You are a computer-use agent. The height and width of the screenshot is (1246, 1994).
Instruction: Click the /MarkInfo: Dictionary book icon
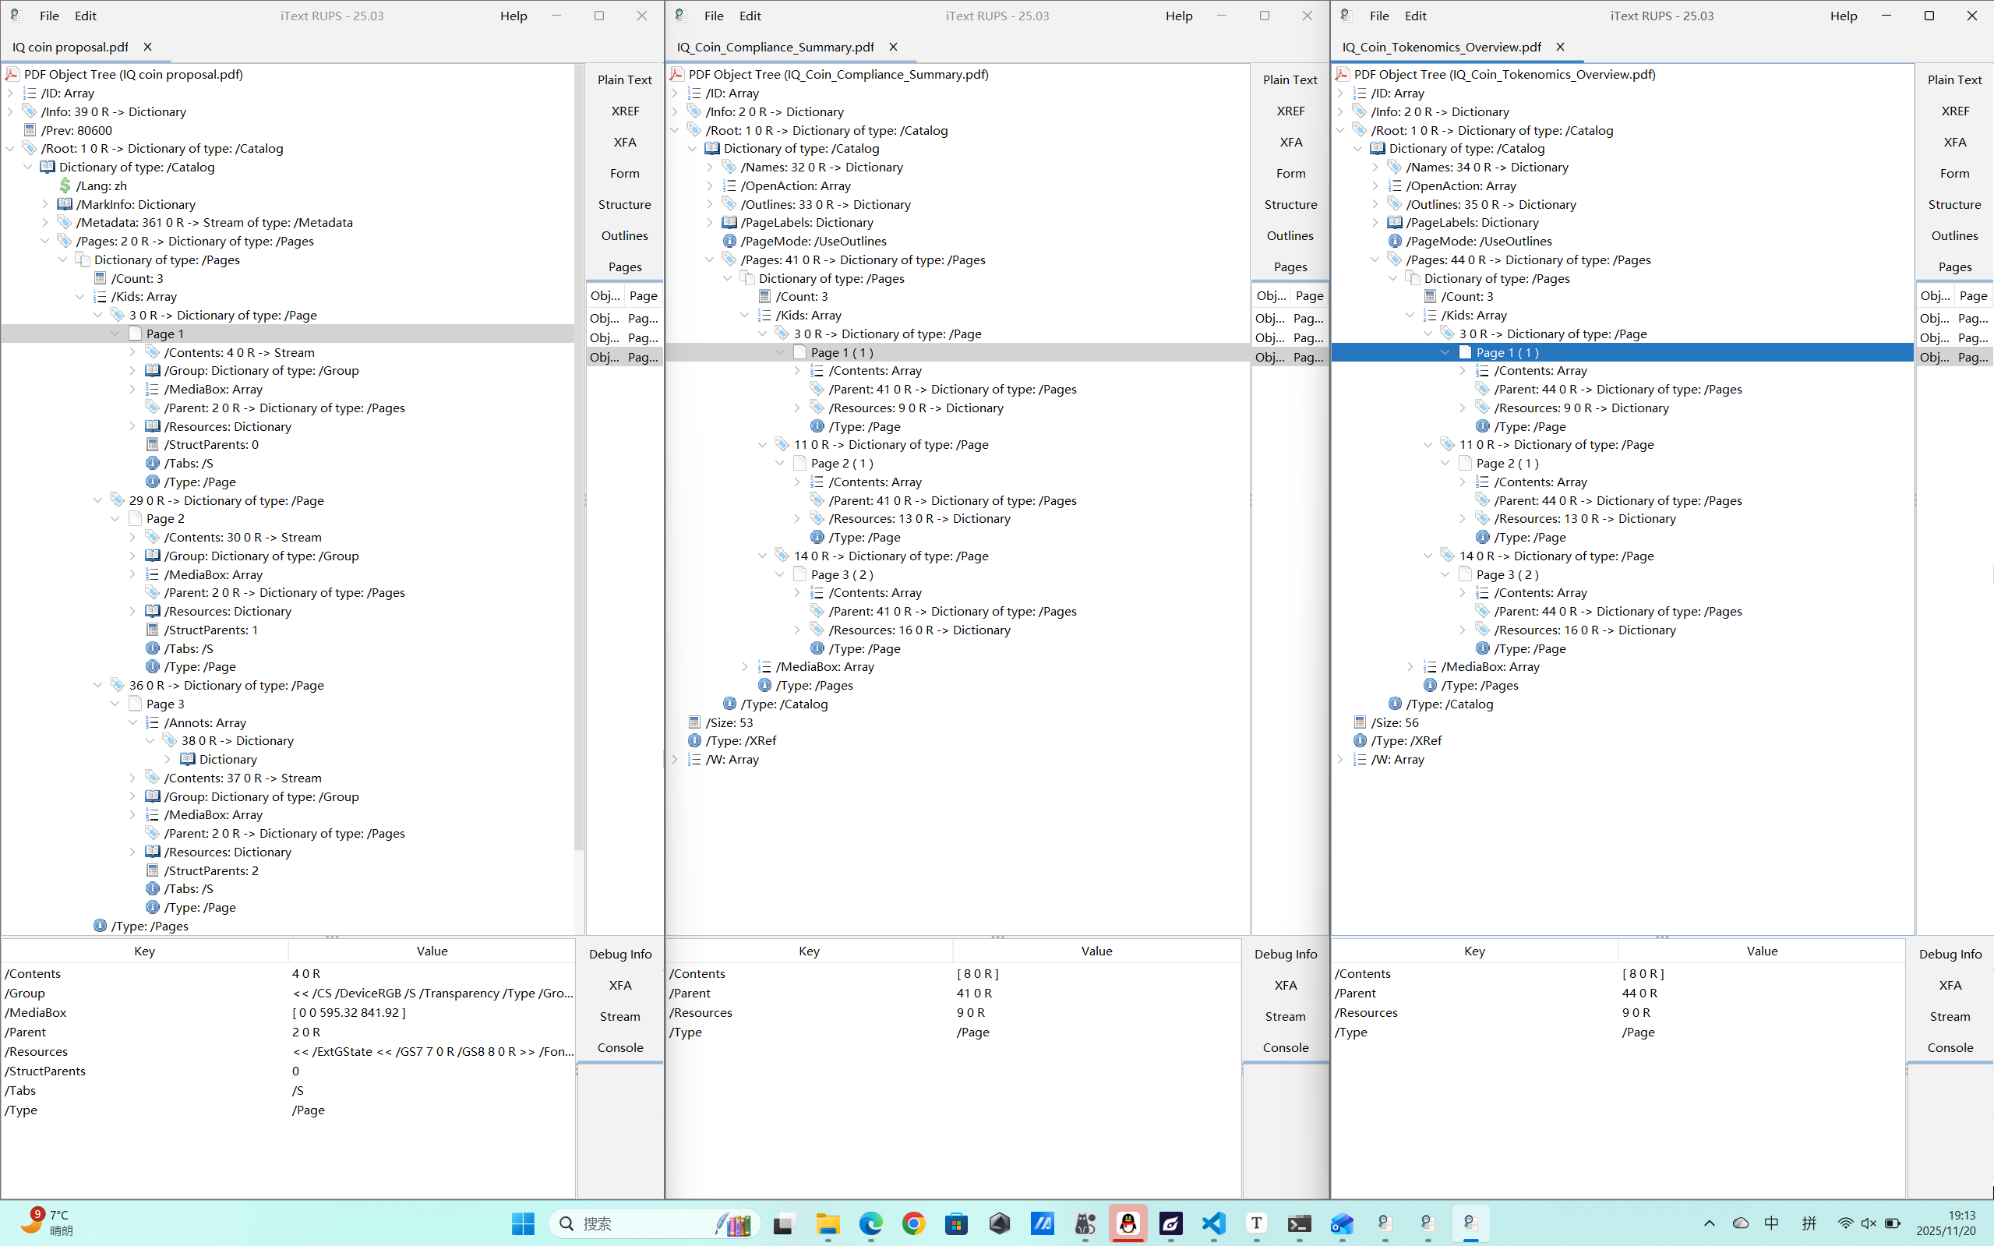click(x=65, y=204)
